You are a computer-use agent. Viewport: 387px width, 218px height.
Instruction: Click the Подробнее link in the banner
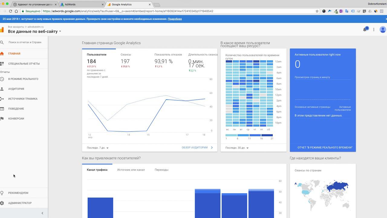tap(175, 19)
